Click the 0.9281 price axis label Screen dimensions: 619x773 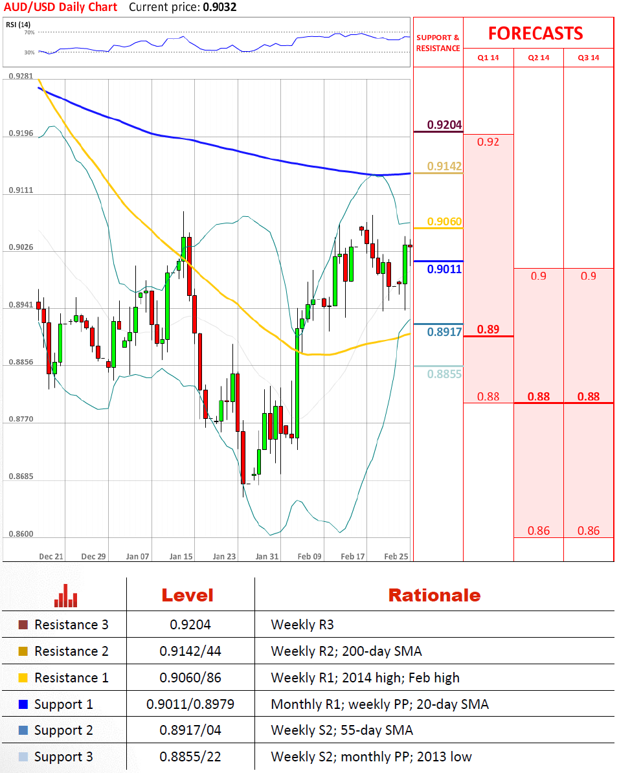click(x=21, y=76)
